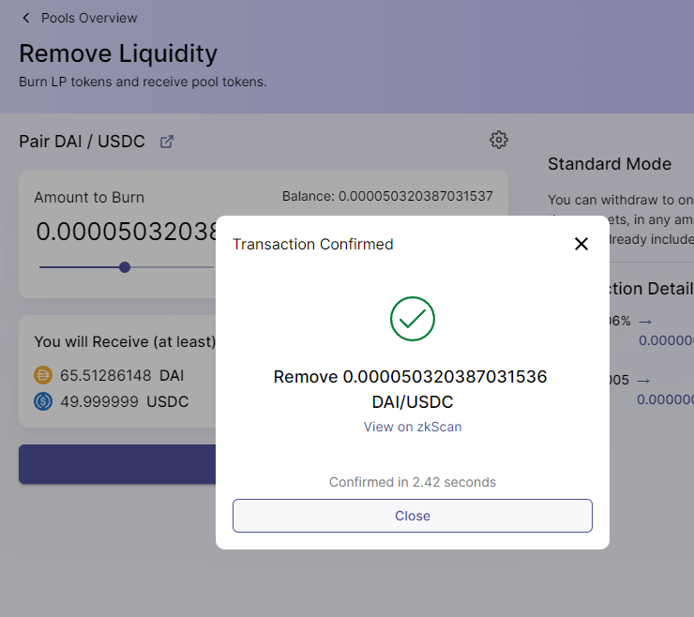Viewport: 694px width, 617px height.
Task: Click the Pair DAI / USDC label
Action: pyautogui.click(x=82, y=142)
